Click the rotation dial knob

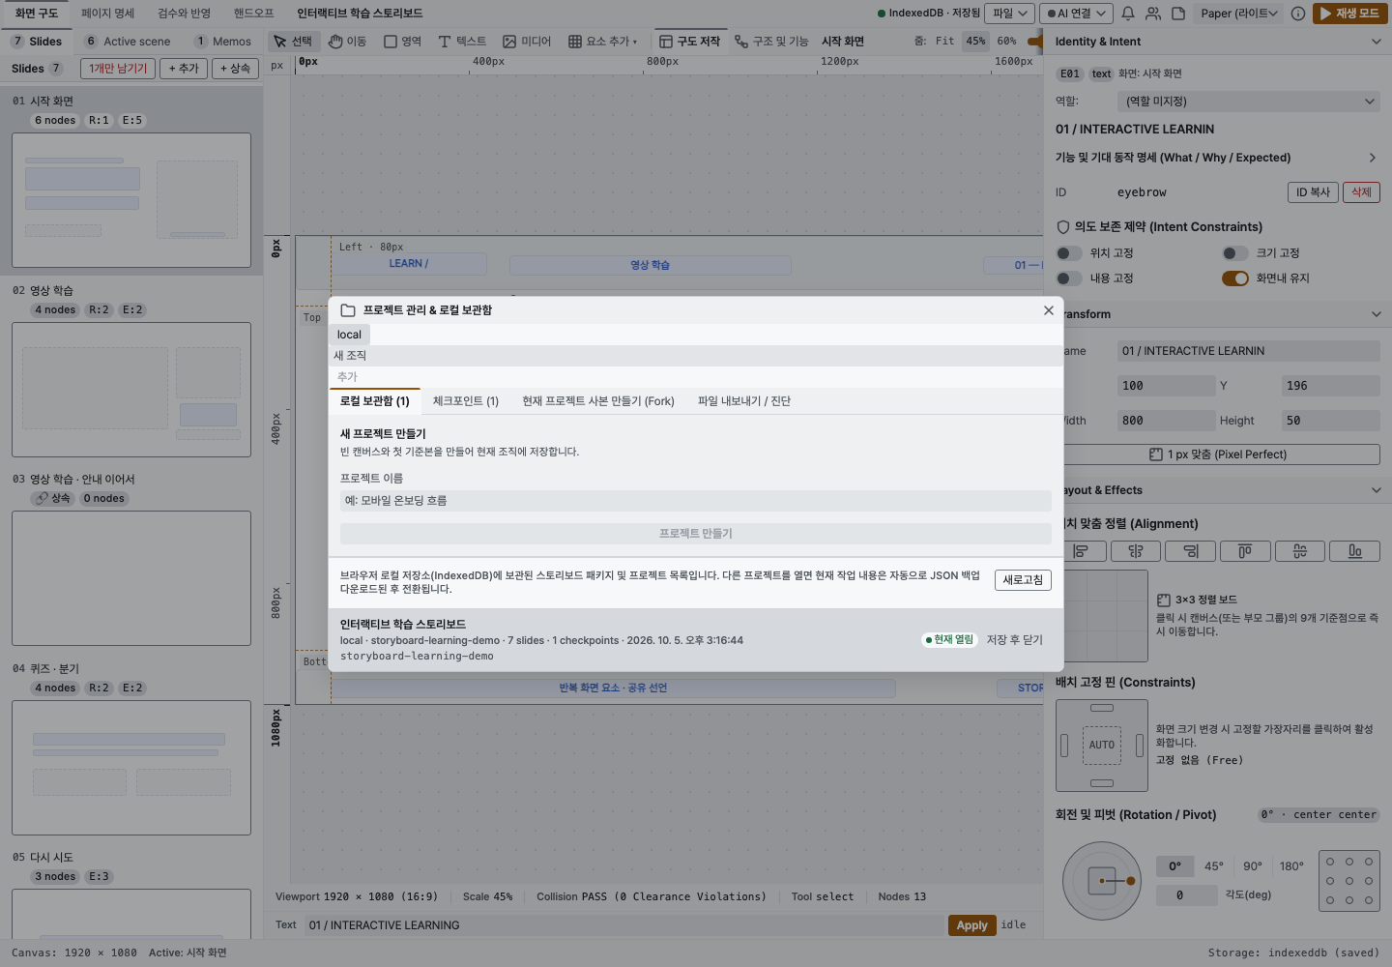pyautogui.click(x=1130, y=881)
